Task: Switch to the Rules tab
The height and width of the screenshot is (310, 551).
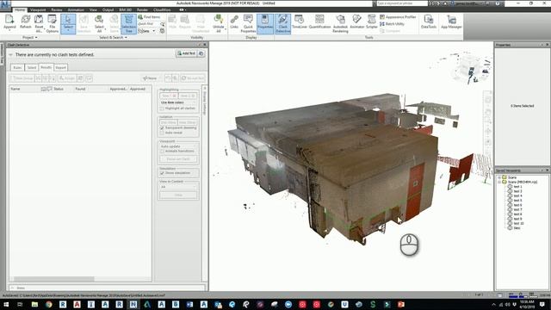Action: [17, 67]
